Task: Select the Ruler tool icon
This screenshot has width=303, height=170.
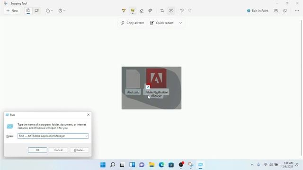Action: pyautogui.click(x=150, y=10)
